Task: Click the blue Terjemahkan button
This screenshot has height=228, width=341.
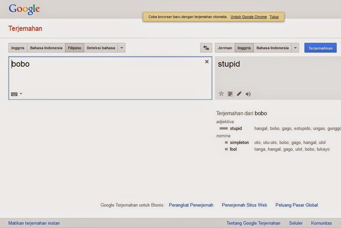Action: (320, 48)
